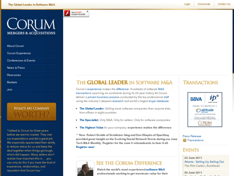
Task: Click the 'See the Corum Difference' heading
Action: (x=129, y=163)
